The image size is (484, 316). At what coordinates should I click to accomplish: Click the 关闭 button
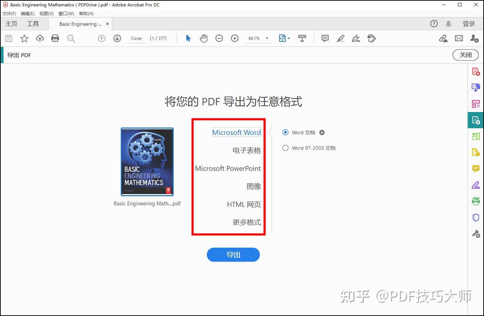466,55
